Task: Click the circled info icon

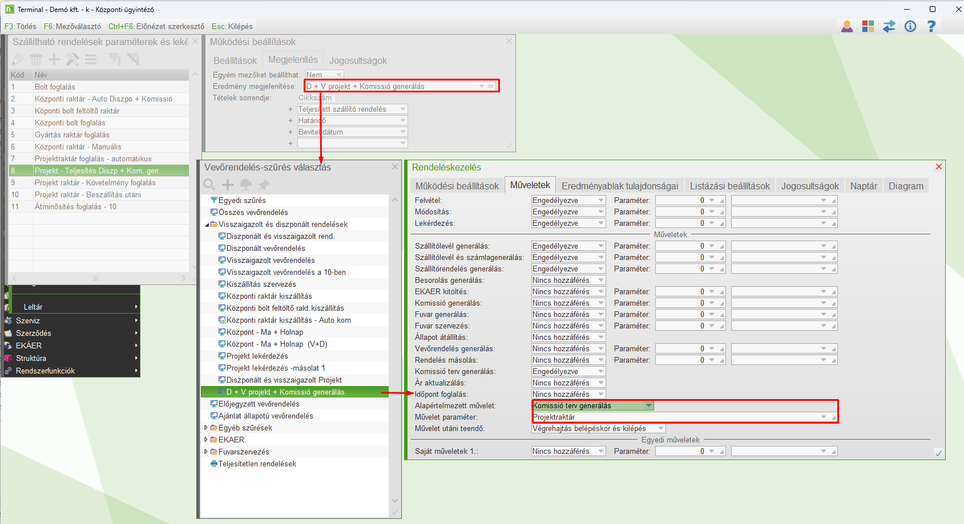Action: [910, 26]
